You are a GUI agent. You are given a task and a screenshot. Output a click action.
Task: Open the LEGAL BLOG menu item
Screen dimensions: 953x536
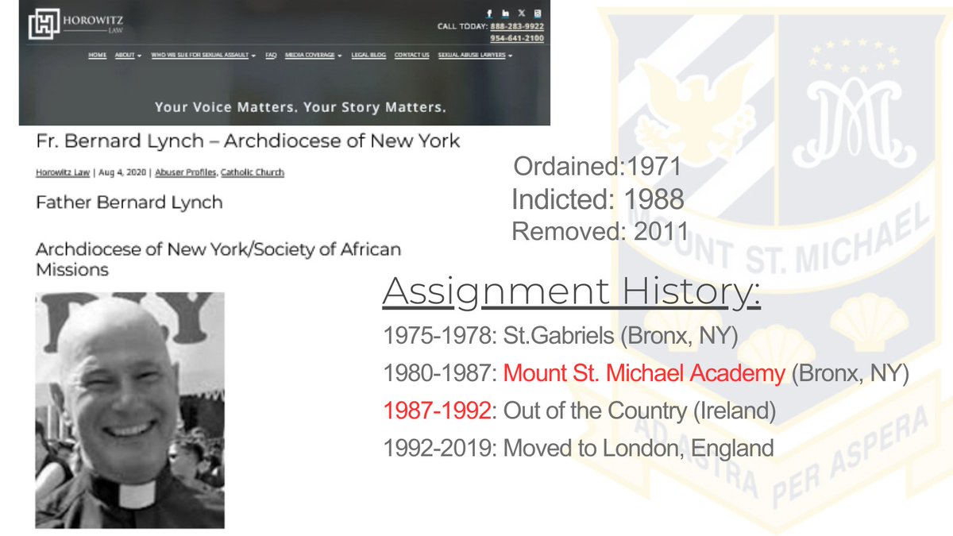point(368,56)
